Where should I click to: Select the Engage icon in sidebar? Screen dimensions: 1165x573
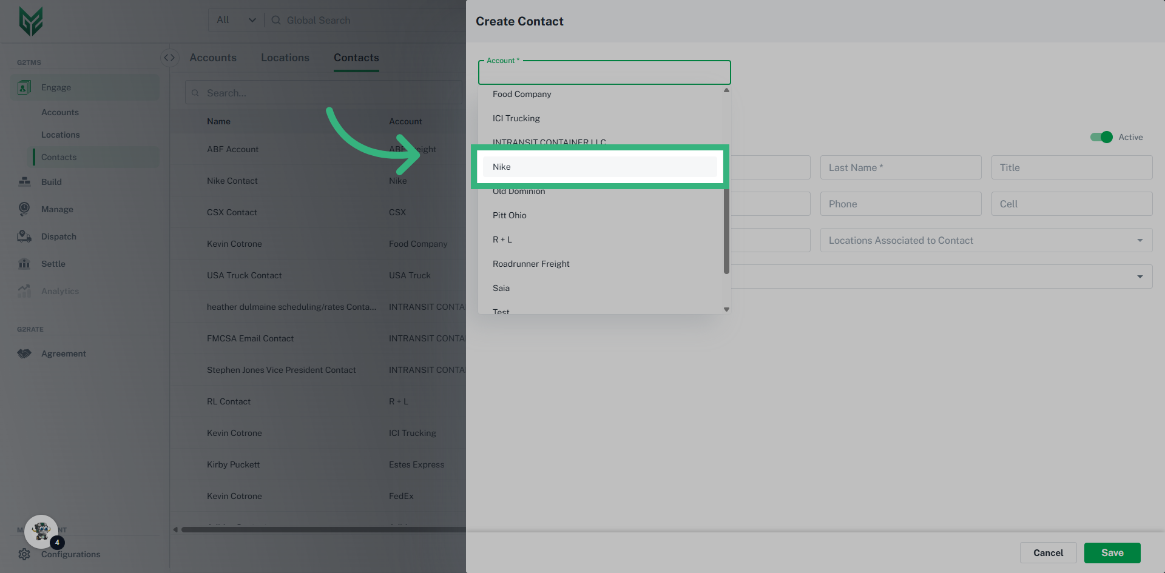24,87
